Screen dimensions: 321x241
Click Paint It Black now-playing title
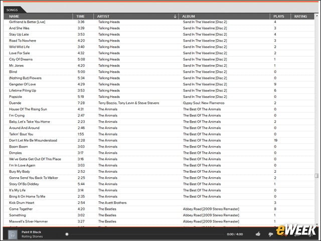tap(31, 232)
